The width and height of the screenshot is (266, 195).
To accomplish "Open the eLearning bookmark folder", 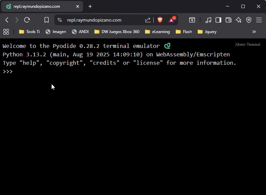I will coord(157,32).
